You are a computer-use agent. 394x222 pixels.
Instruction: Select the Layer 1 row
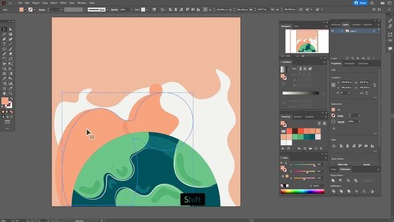click(355, 31)
